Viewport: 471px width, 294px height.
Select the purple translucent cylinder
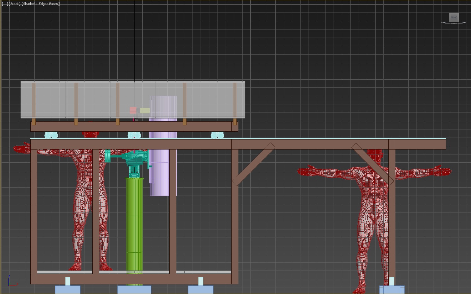tap(163, 176)
